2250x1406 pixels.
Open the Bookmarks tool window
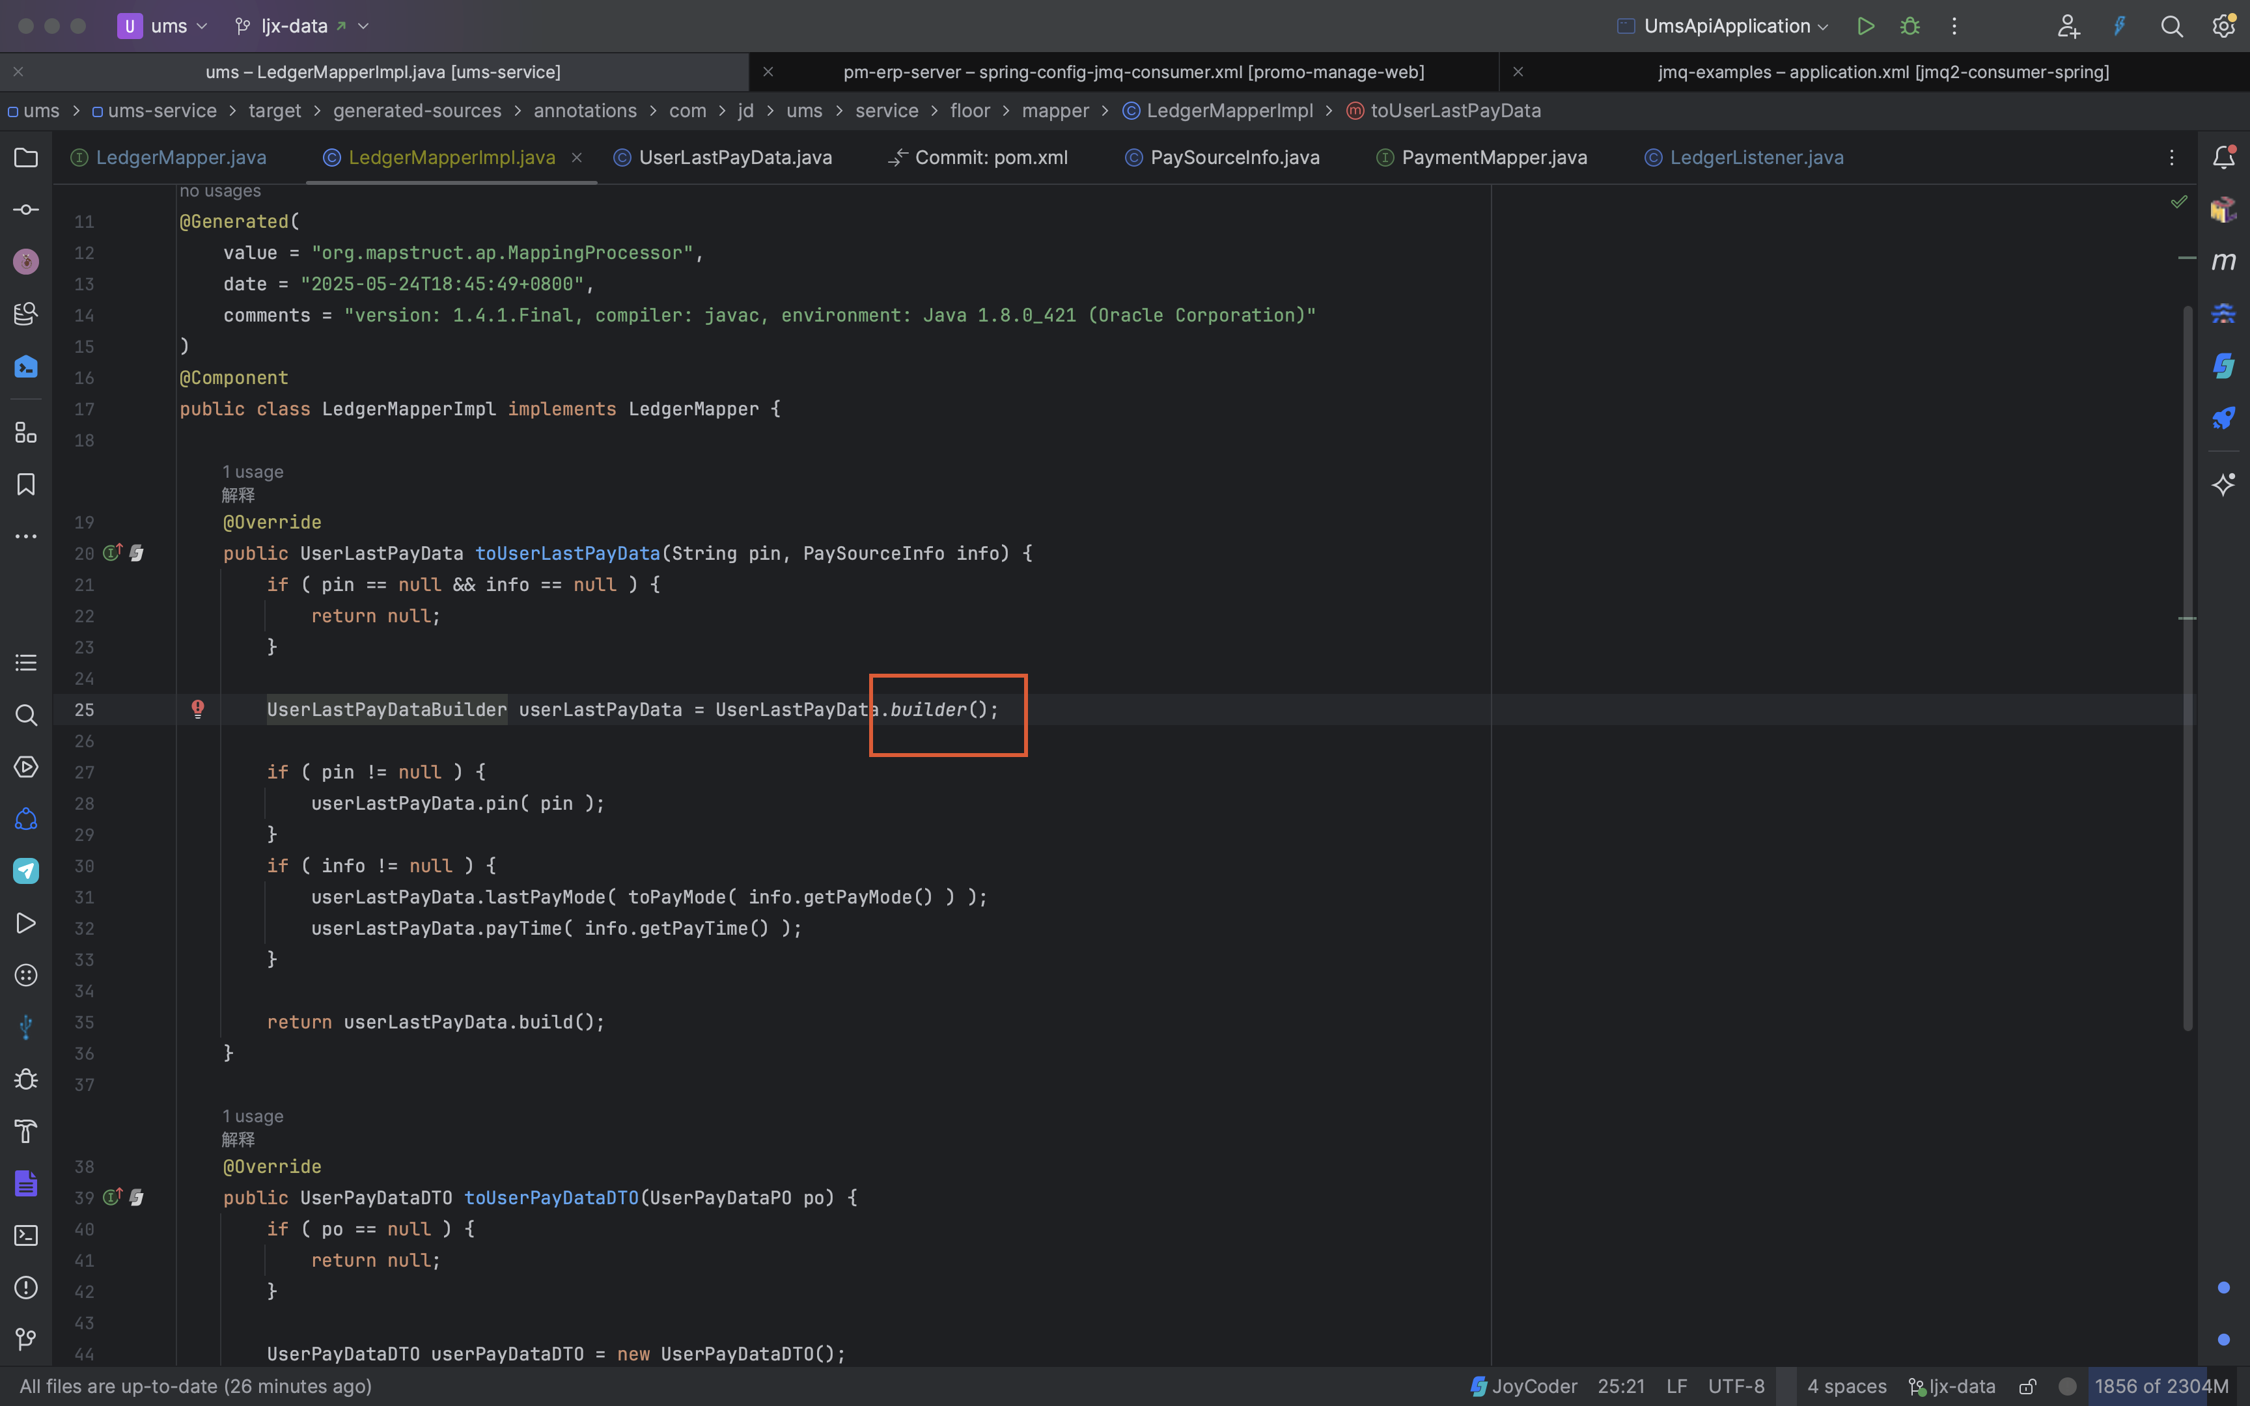tap(25, 484)
